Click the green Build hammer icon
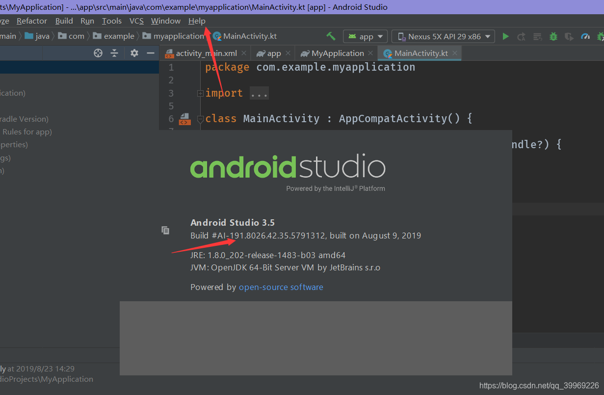The width and height of the screenshot is (604, 395). (x=331, y=36)
